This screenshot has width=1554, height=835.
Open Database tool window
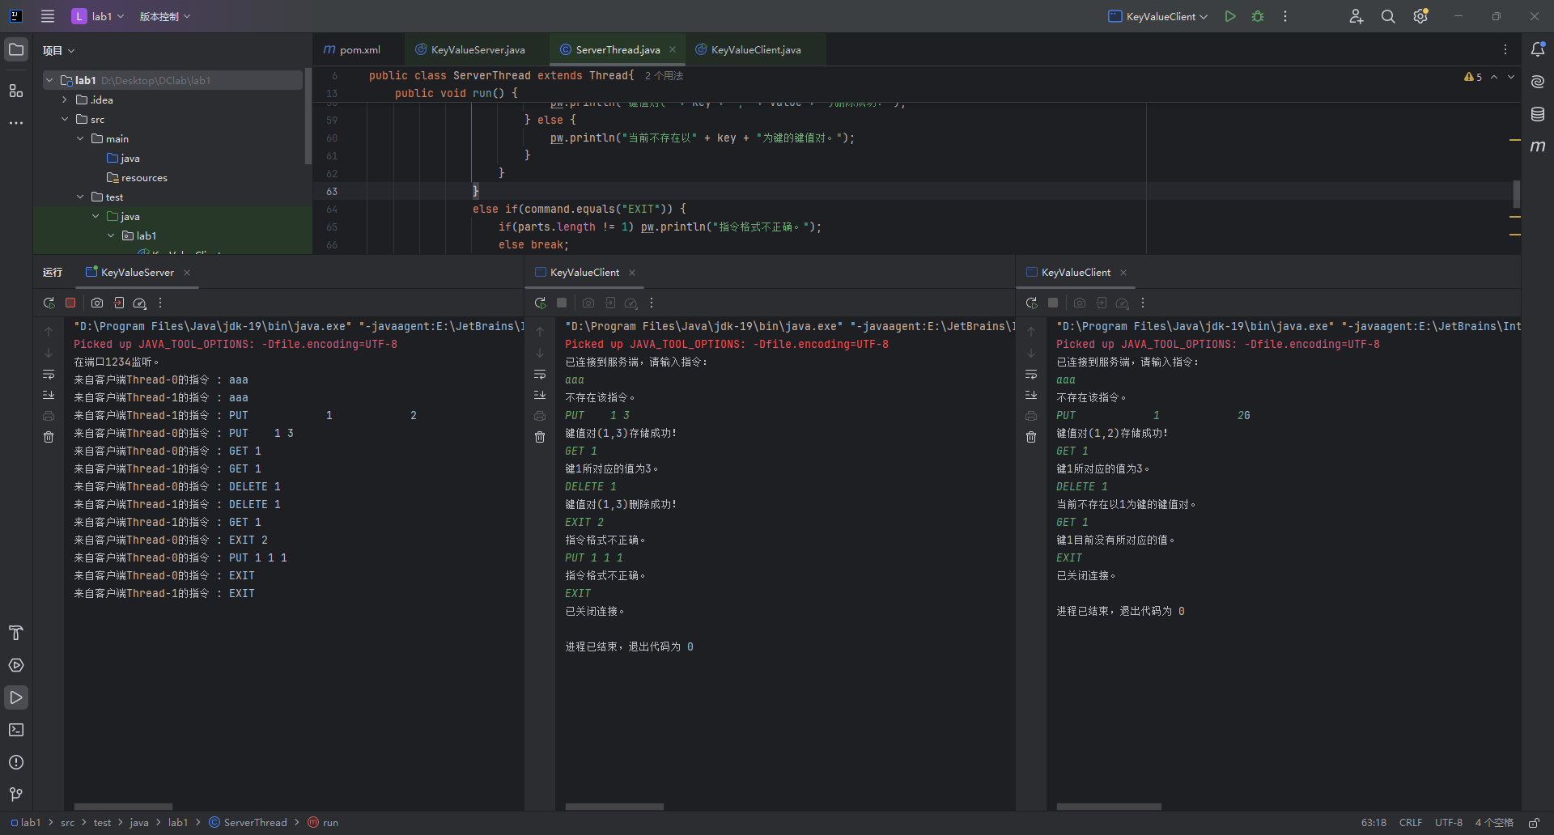[x=1538, y=114]
